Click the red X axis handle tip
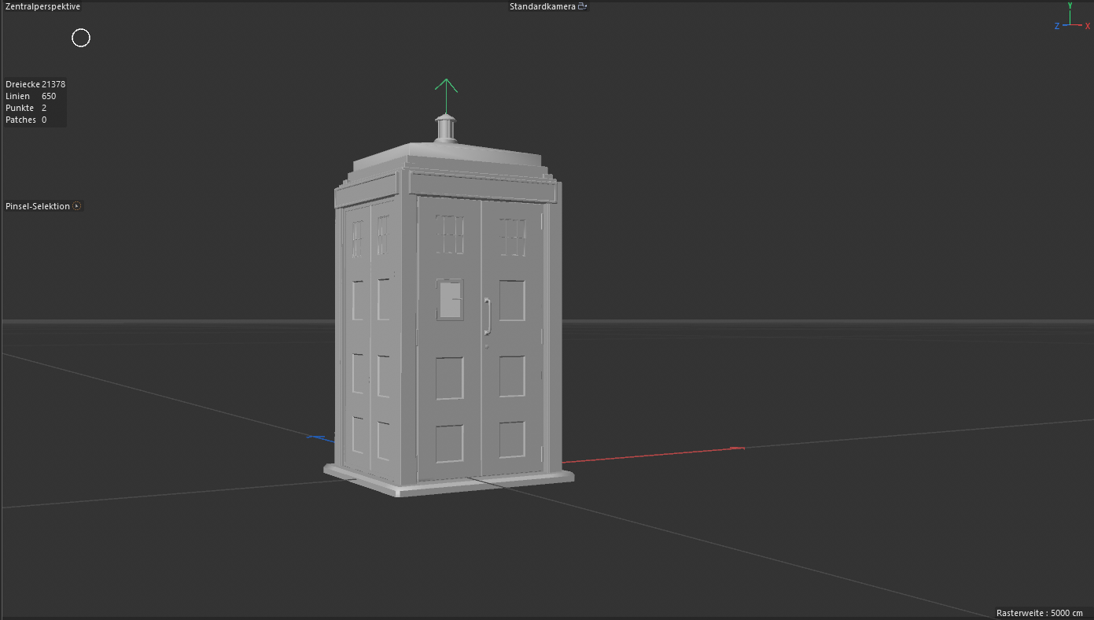The height and width of the screenshot is (620, 1094). [737, 448]
